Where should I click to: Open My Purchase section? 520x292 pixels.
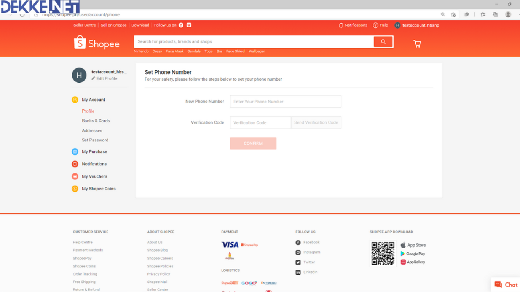[94, 152]
